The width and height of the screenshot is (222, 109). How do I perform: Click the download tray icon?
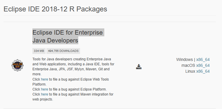tap(139, 67)
